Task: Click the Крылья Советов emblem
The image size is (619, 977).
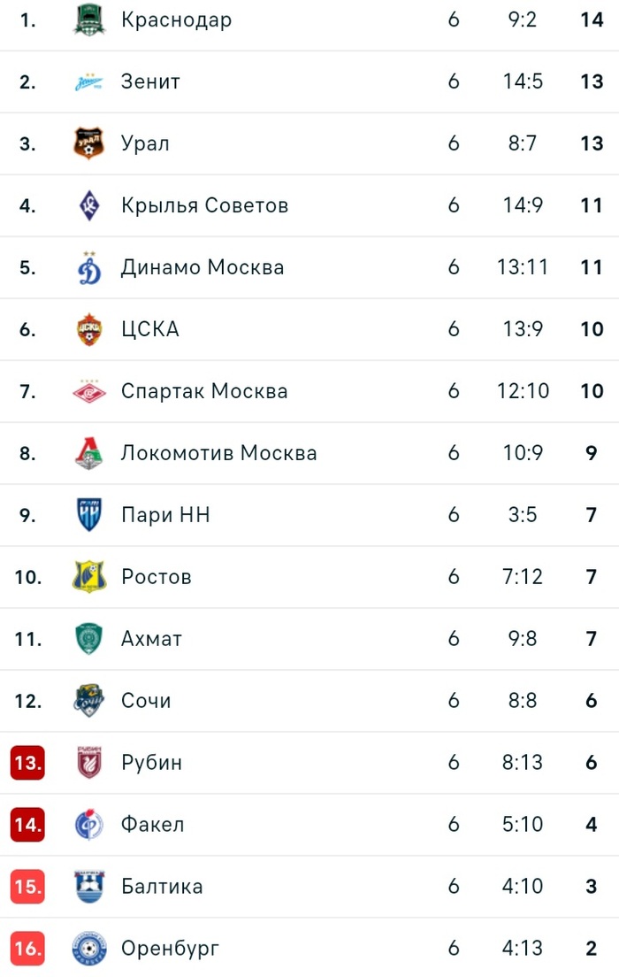Action: pos(88,205)
